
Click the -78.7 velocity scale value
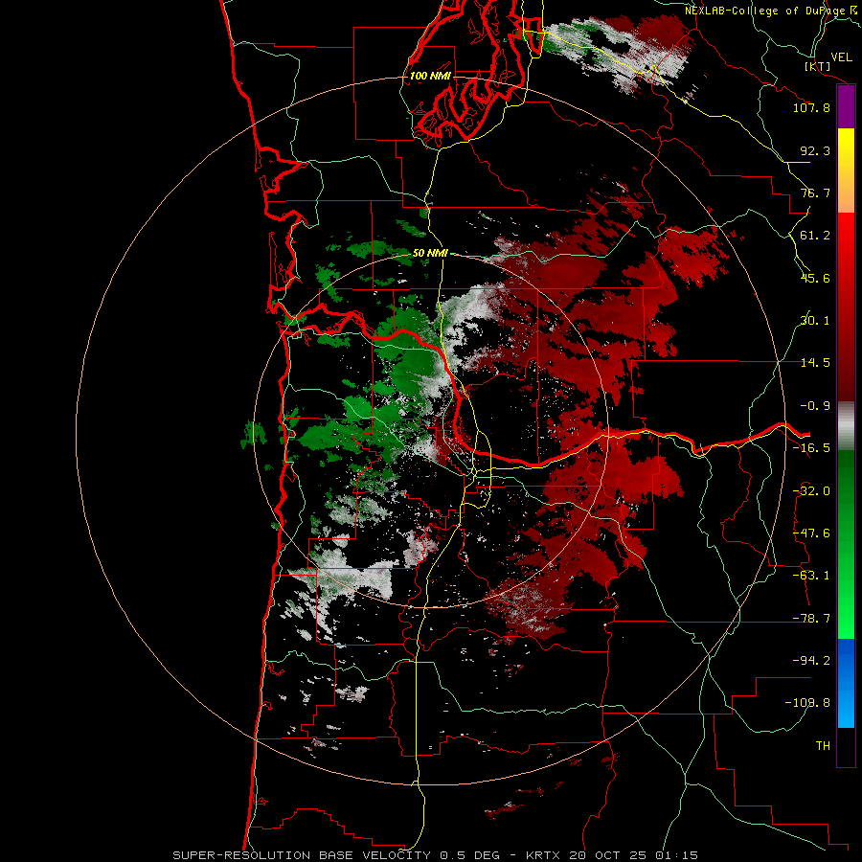(x=811, y=619)
